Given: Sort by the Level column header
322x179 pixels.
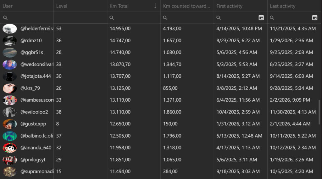Looking at the screenshot, I should click(62, 6).
